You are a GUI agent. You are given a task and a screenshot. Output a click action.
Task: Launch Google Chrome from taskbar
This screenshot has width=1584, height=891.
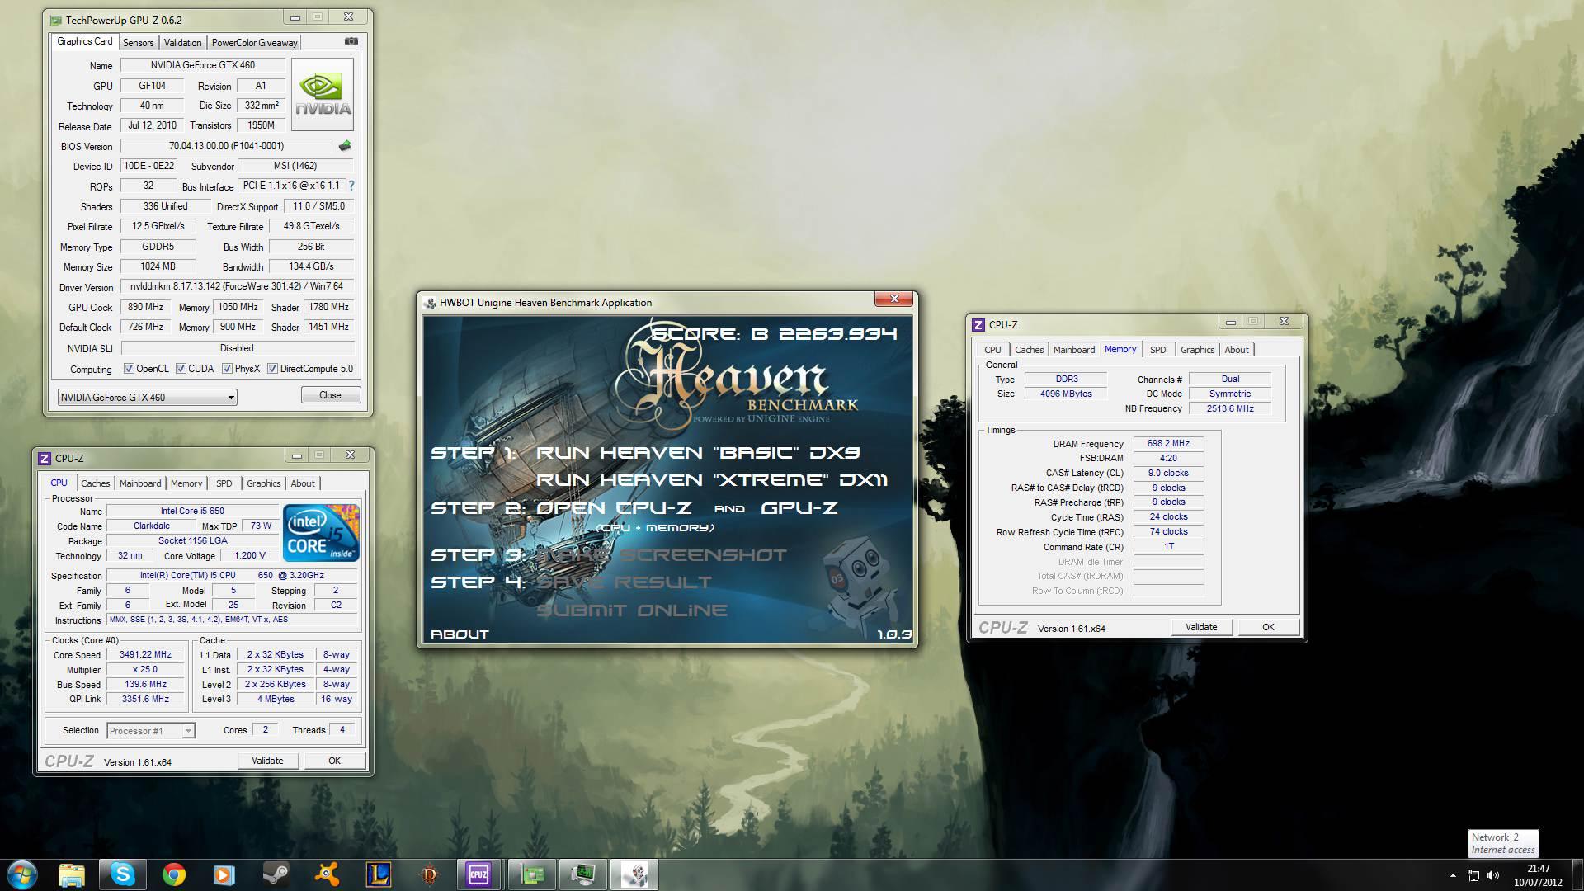[x=173, y=874]
